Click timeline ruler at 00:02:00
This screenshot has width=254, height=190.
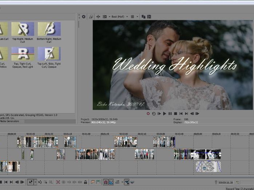tap(124, 134)
